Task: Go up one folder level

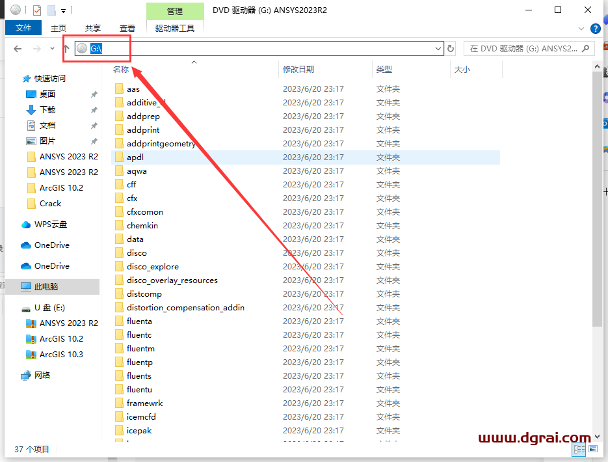Action: 66,49
